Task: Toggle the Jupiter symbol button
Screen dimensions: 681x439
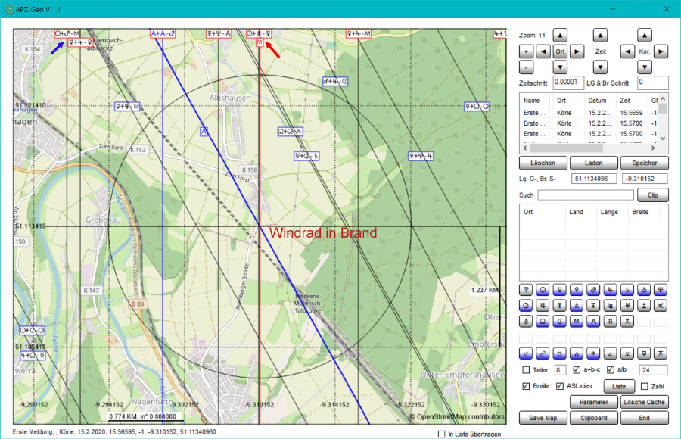Action: [610, 290]
